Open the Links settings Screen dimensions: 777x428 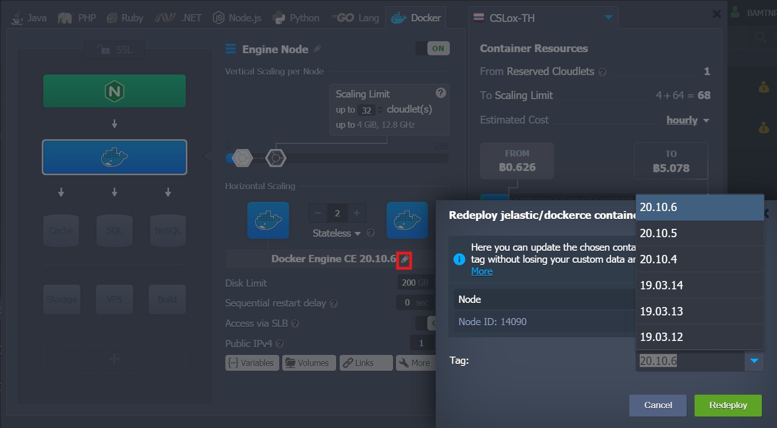(366, 363)
